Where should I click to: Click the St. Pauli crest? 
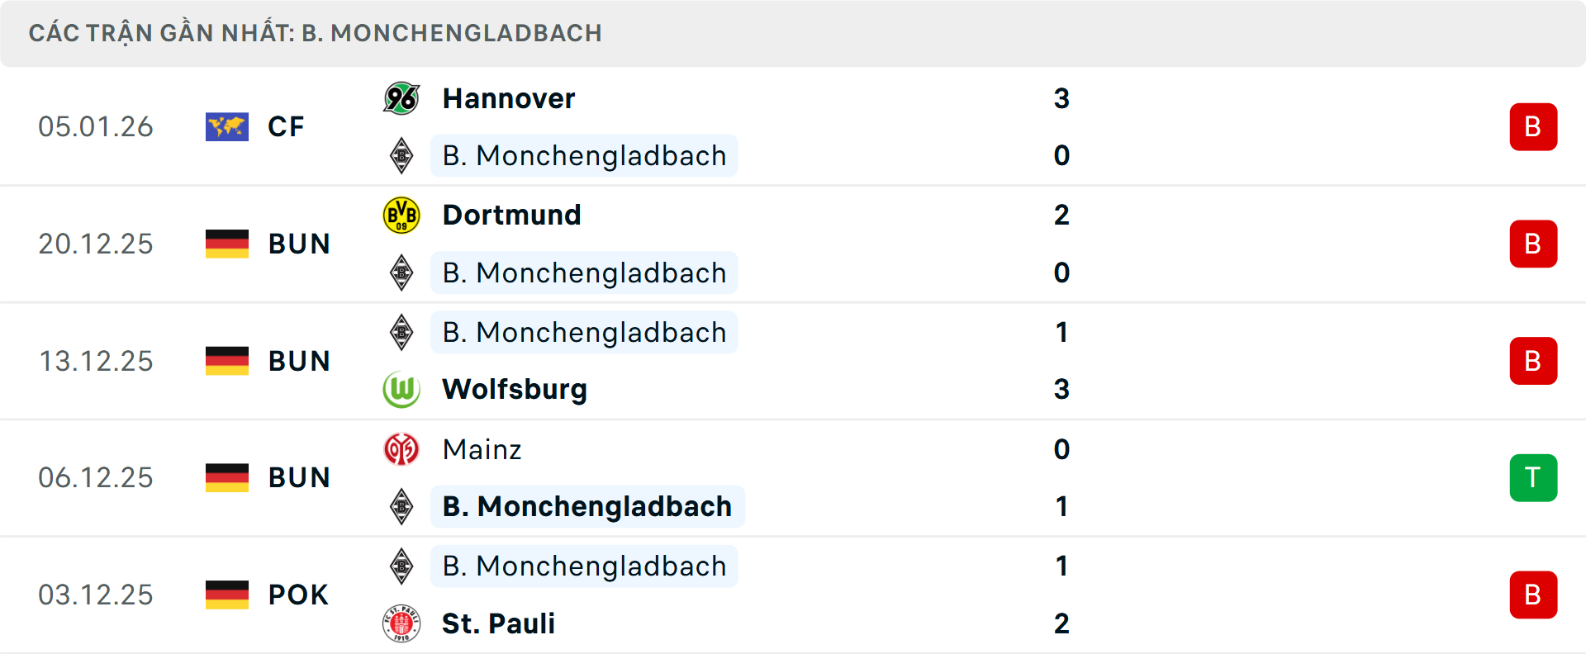pyautogui.click(x=401, y=624)
